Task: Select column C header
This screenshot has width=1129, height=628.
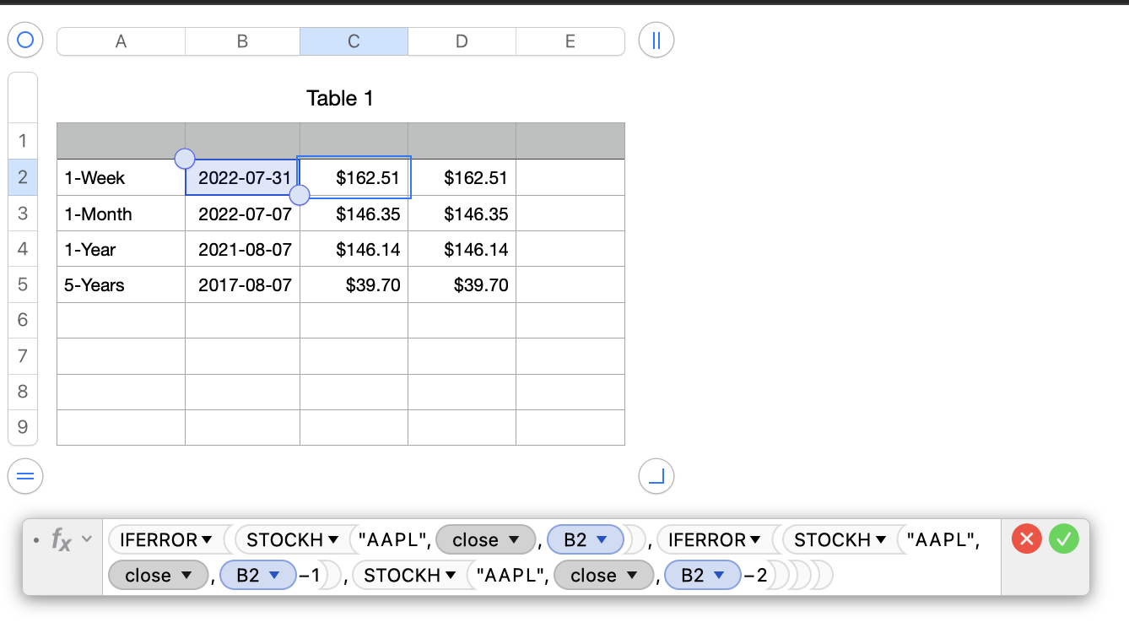Action: 354,41
